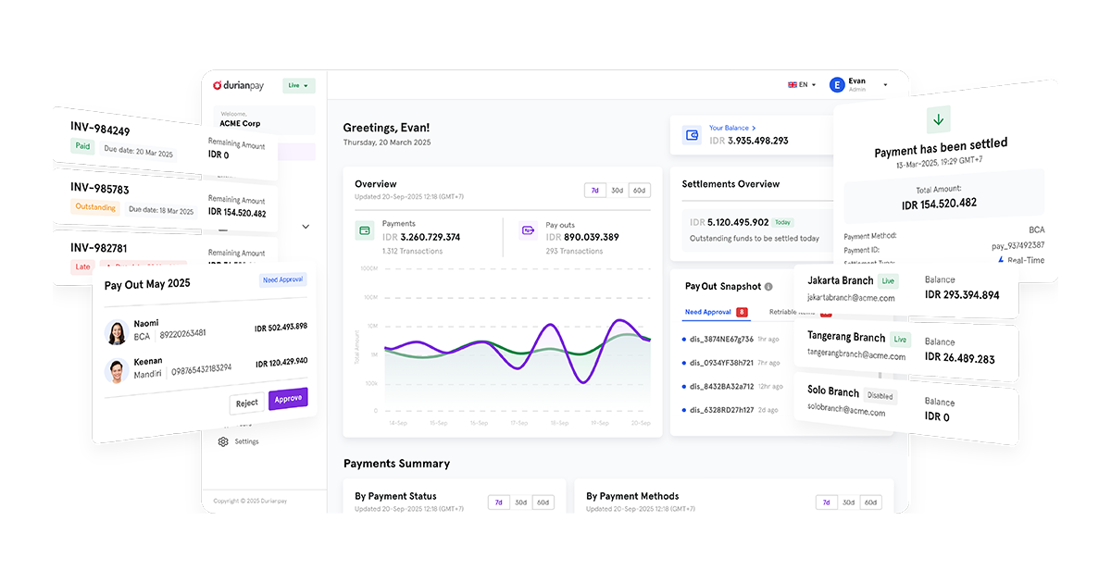1111x583 pixels.
Task: Open the Live mode dropdown
Action: point(299,85)
